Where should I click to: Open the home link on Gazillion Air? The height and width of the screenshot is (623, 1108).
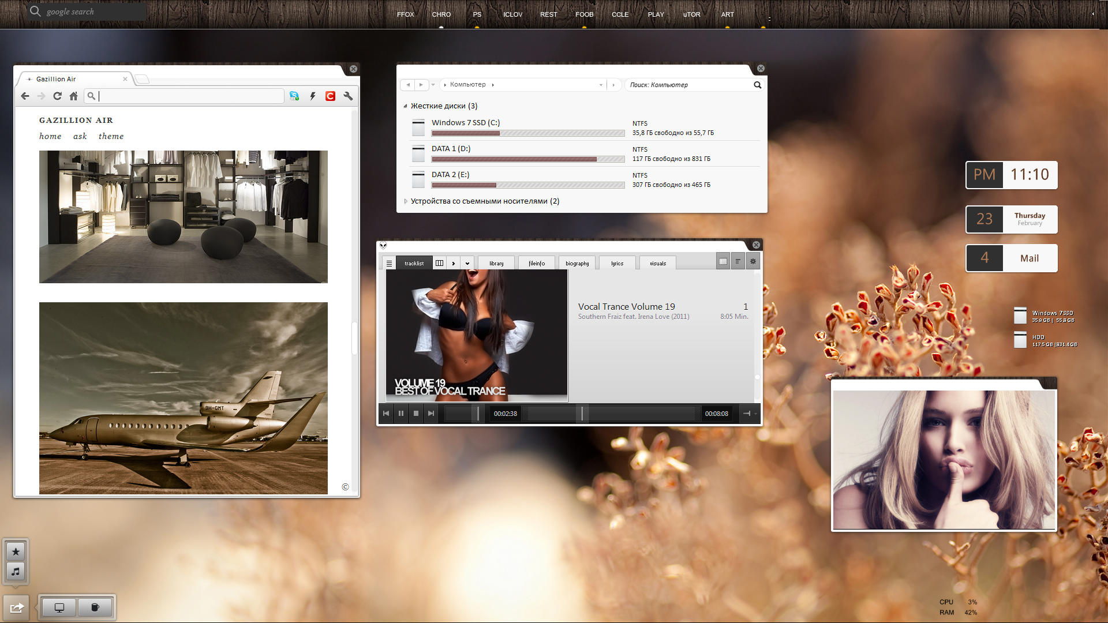pyautogui.click(x=50, y=136)
